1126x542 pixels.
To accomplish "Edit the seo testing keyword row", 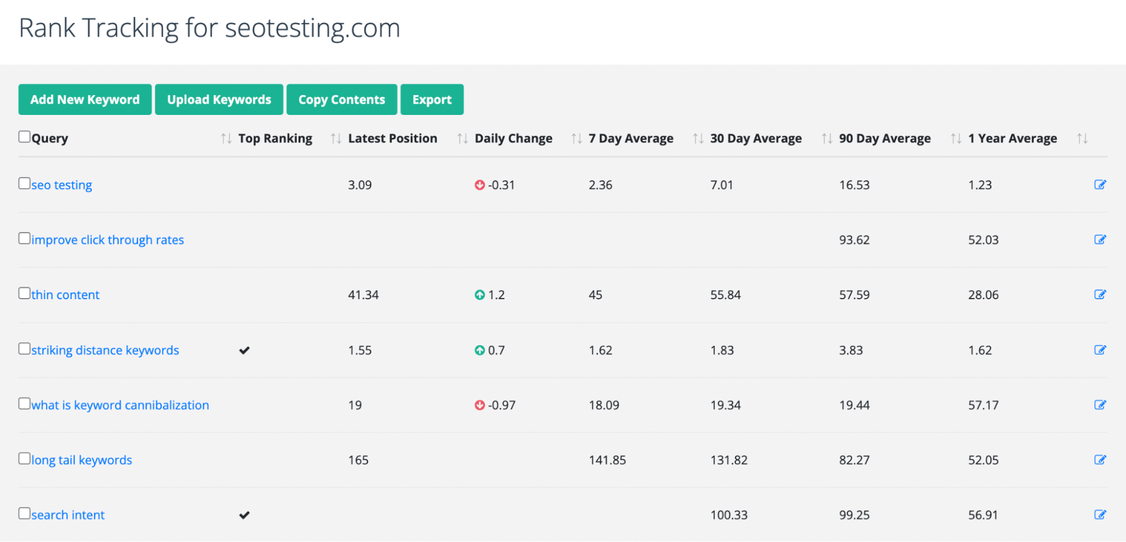I will 1100,185.
